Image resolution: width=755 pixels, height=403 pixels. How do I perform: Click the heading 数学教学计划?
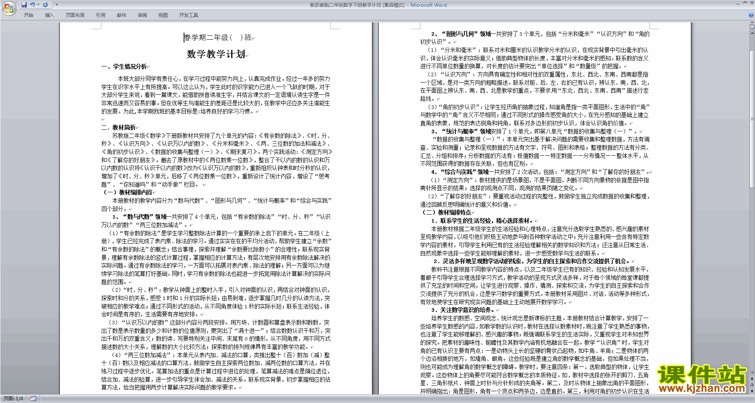point(216,54)
